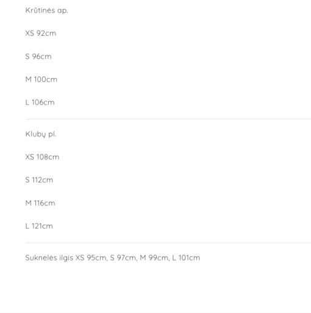The image size is (311, 313).
Task: Click the L 106cm chest line
Action: (x=40, y=102)
